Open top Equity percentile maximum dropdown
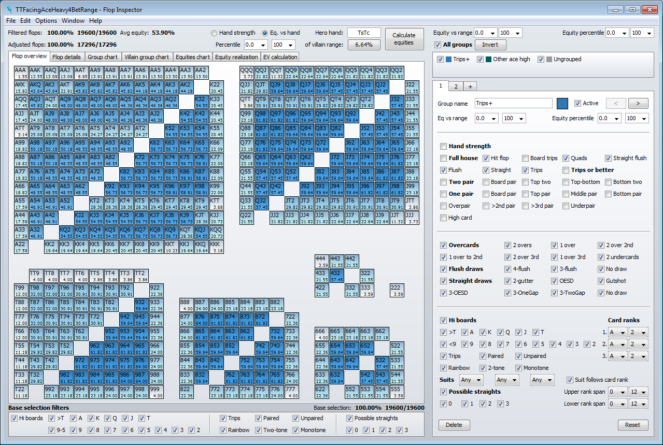Image resolution: width=663 pixels, height=445 pixels. 642,33
